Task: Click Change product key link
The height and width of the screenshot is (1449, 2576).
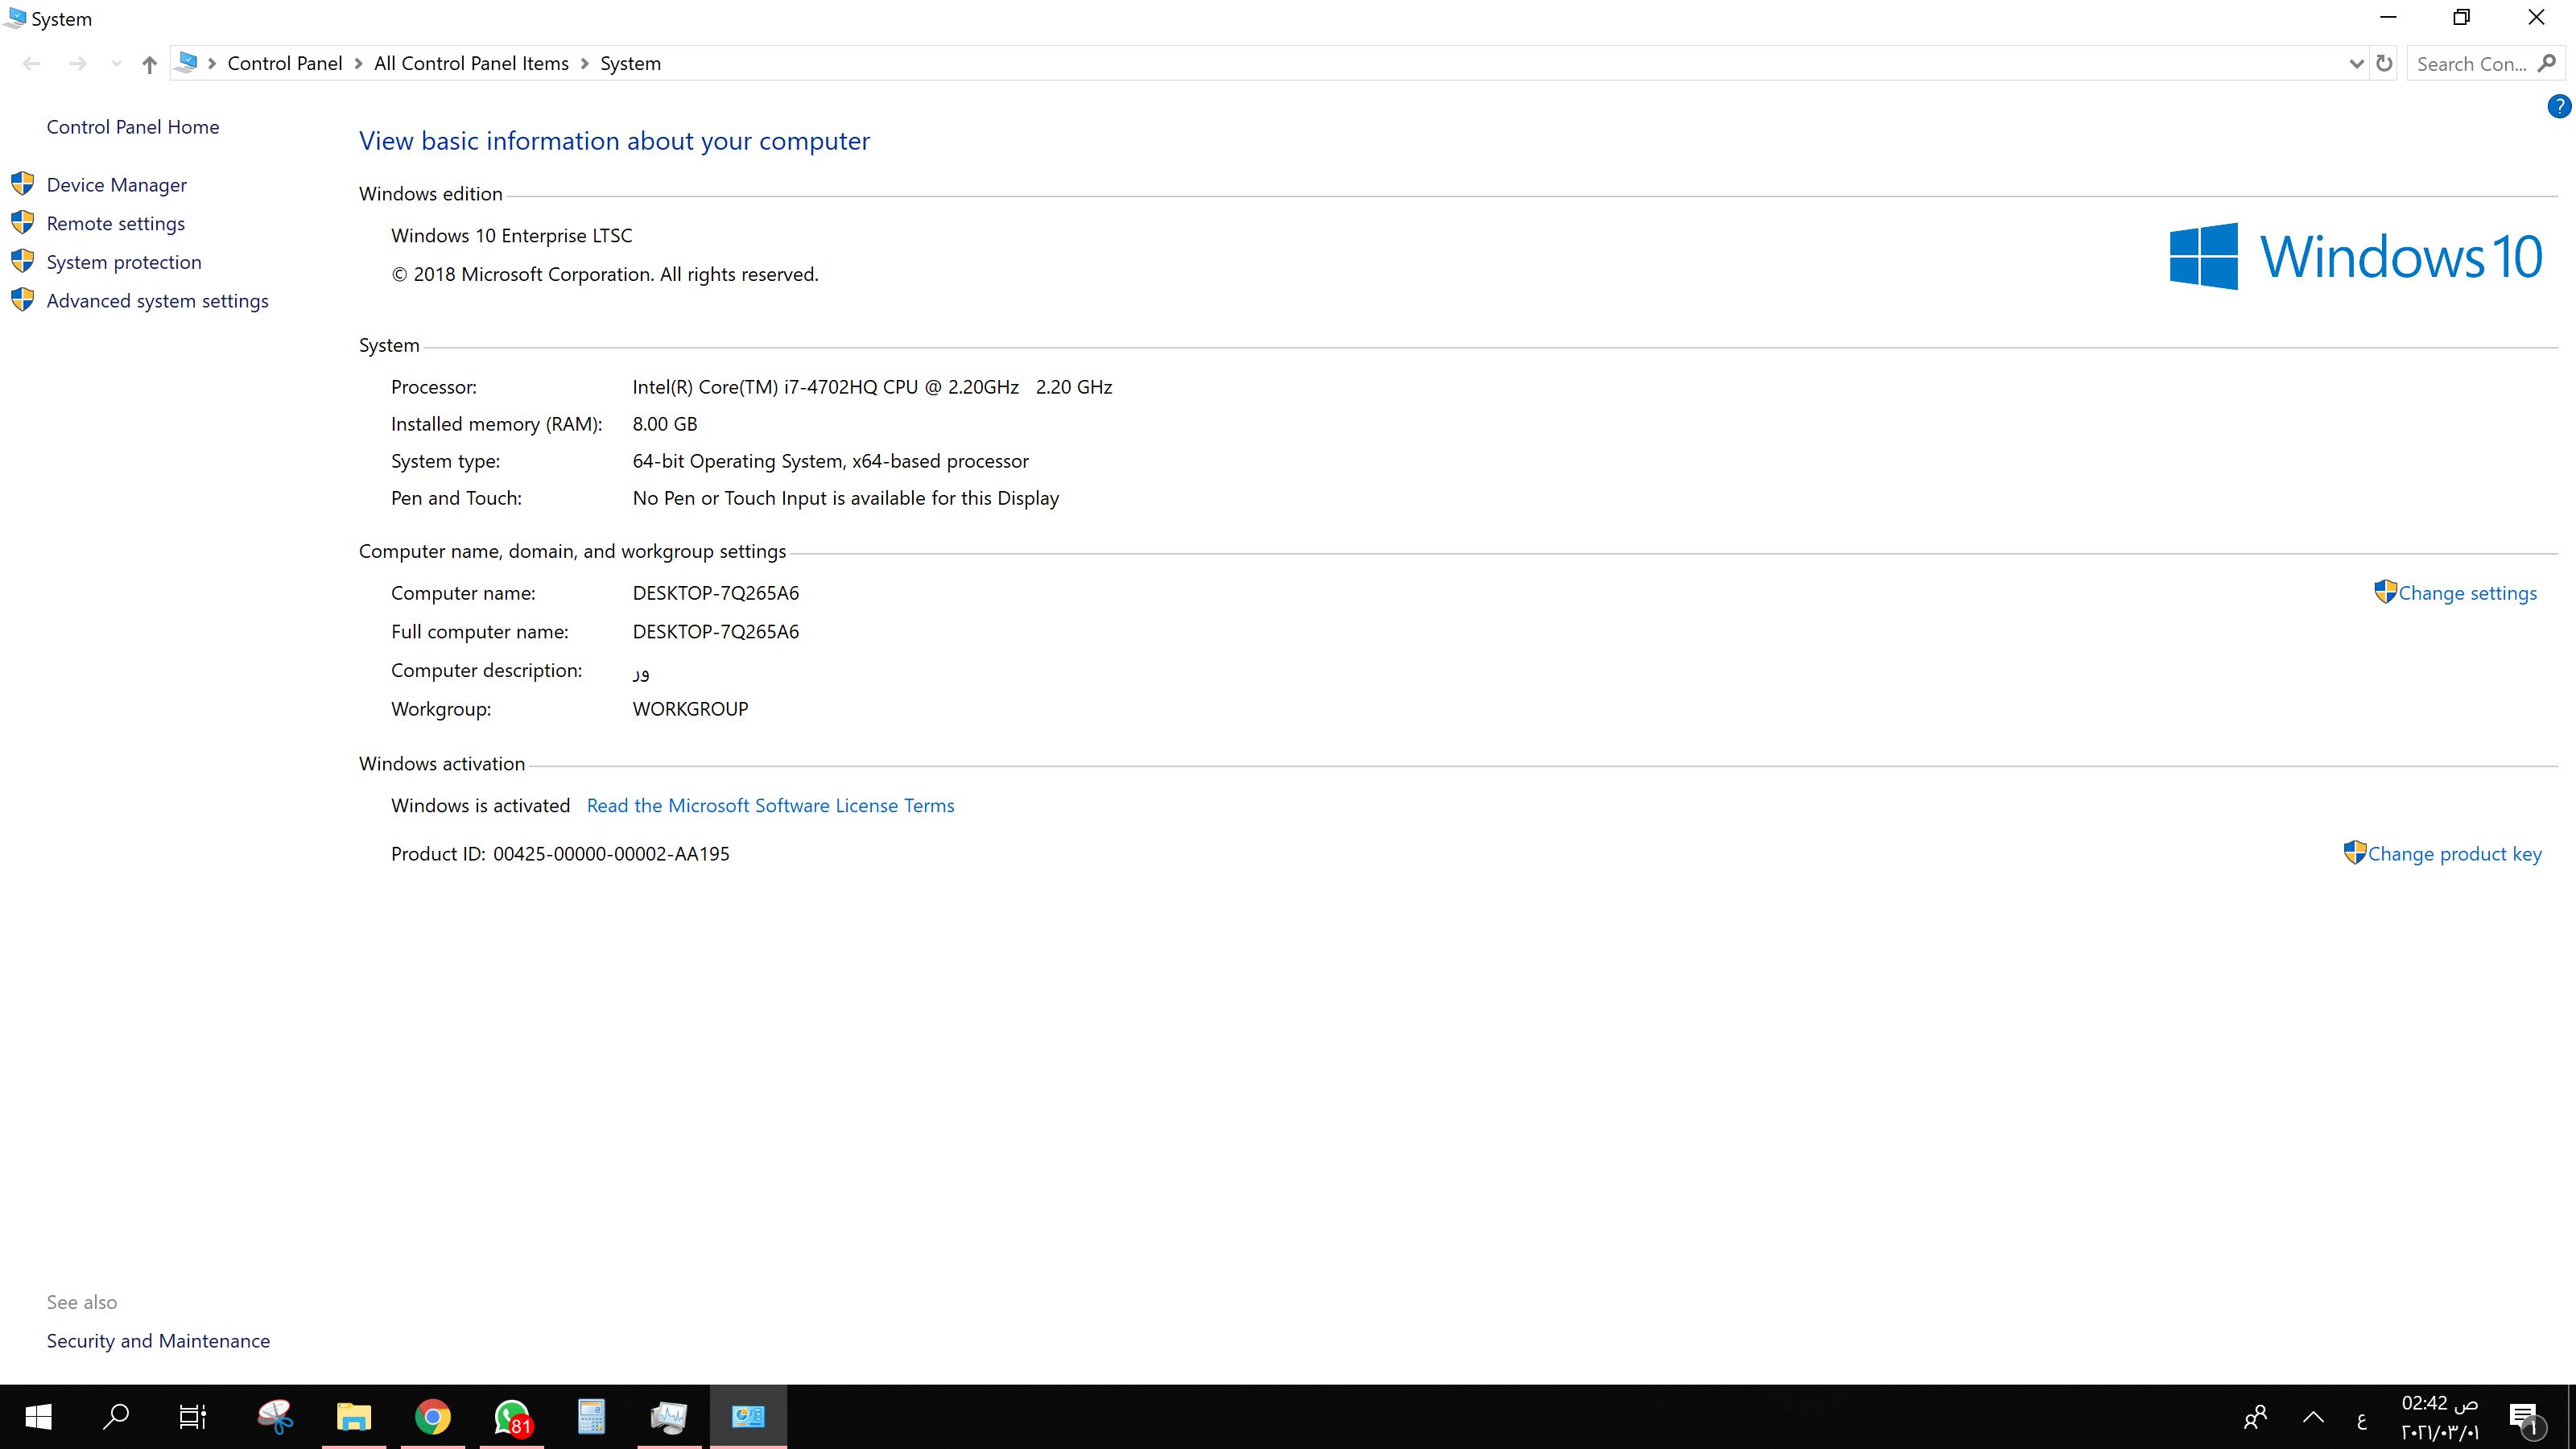Action: pos(2454,854)
